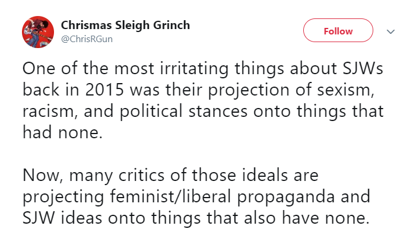This screenshot has height=232, width=416.
Task: Click the word 'Now,' starting the second paragraph
Action: click(43, 176)
